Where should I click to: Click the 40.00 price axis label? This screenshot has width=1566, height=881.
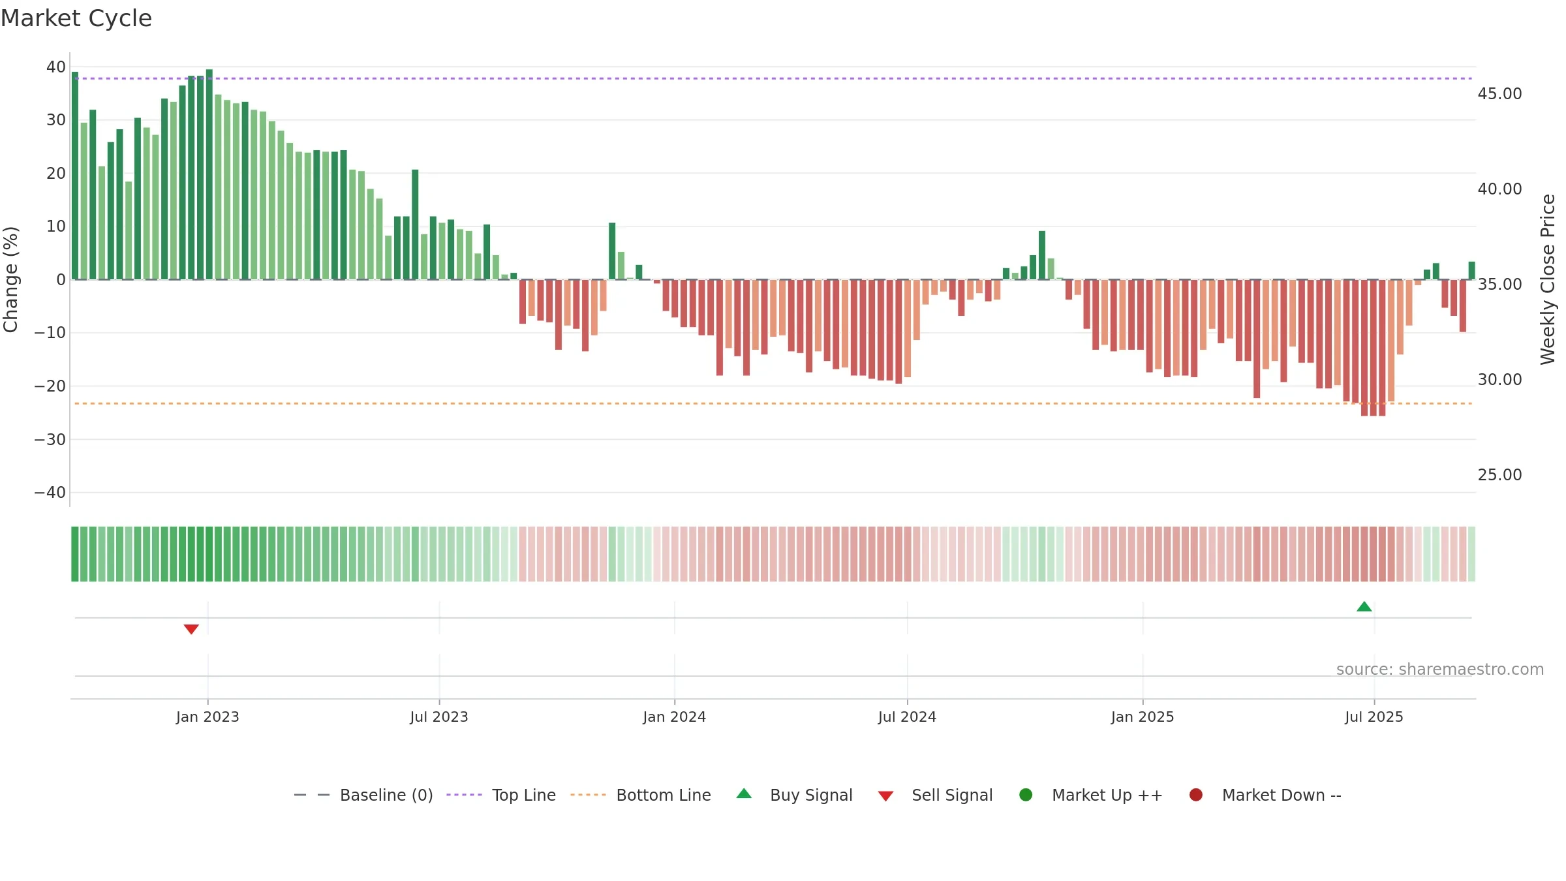(x=1500, y=189)
